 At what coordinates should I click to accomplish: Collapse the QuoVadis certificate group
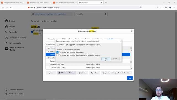pyautogui.click(x=47, y=58)
